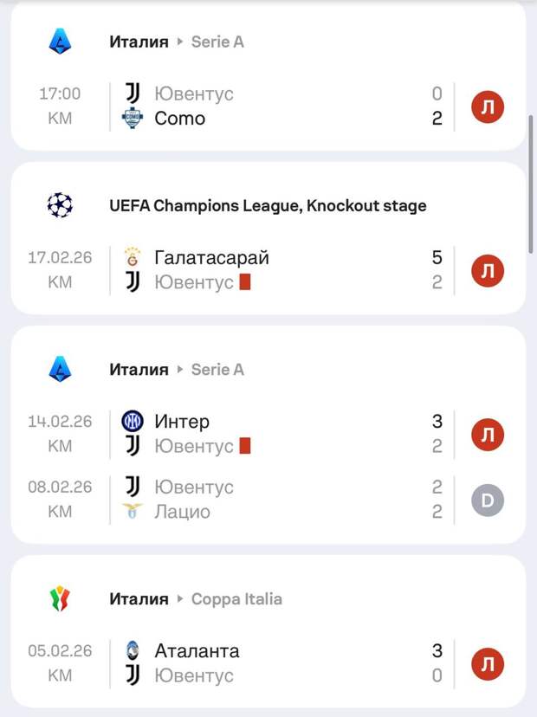Click the UEFA Champions League ball logo

click(x=60, y=205)
